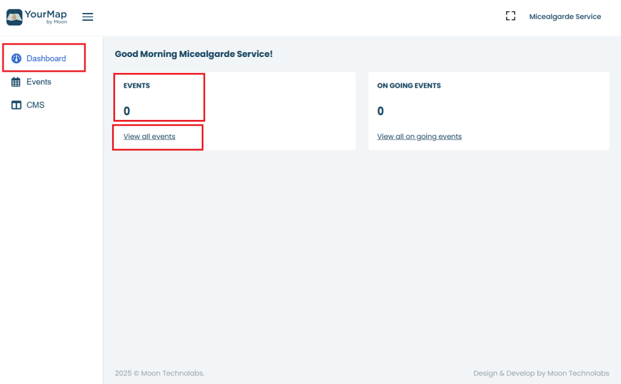This screenshot has height=384, width=621.
Task: Toggle the hamburger sidebar menu icon
Action: click(88, 17)
